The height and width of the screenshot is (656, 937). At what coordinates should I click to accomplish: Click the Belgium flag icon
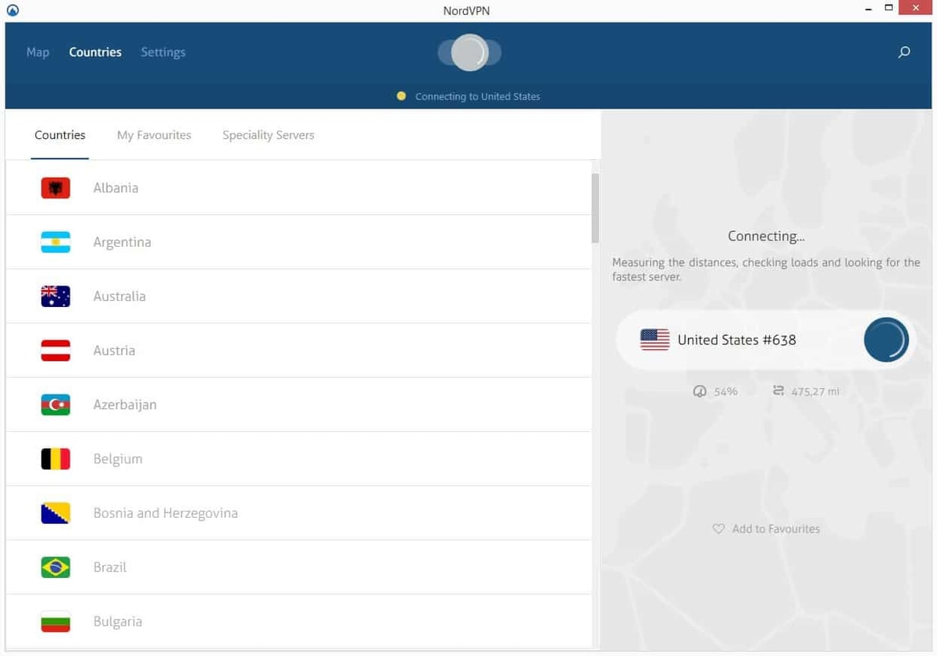(x=55, y=459)
